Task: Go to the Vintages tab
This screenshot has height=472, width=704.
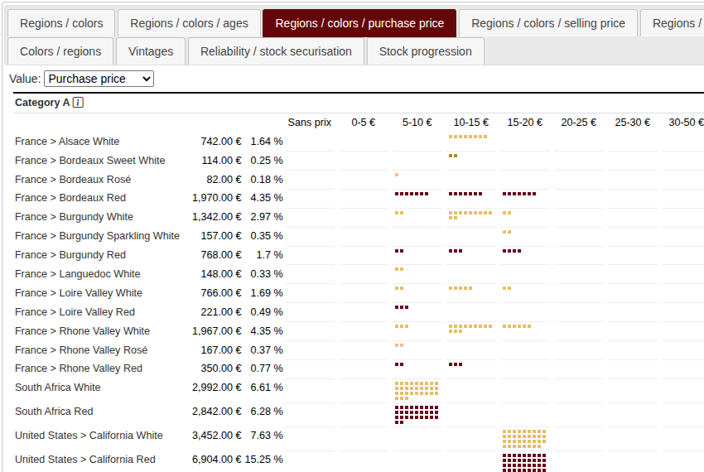Action: [x=151, y=51]
